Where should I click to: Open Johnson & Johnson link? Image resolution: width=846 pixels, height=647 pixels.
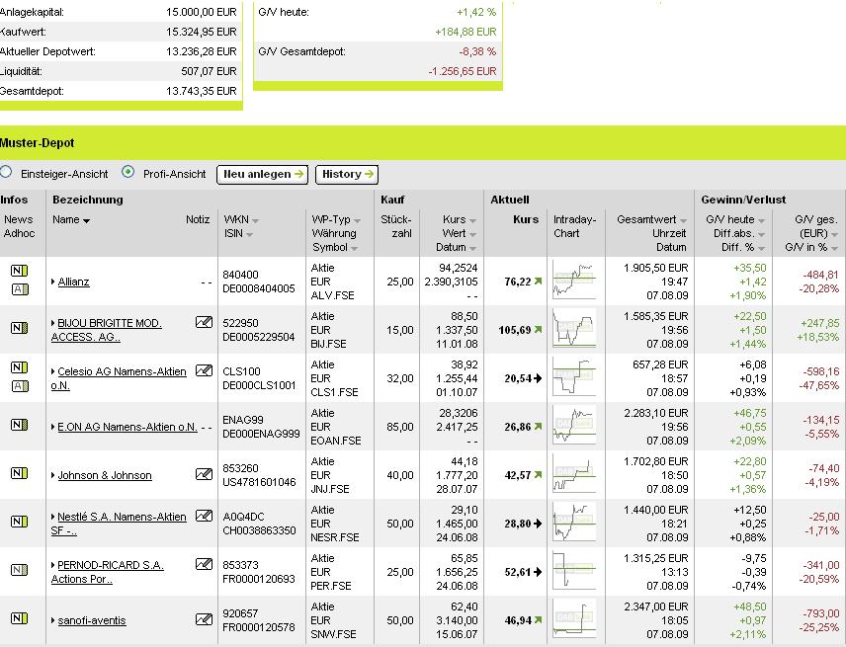[x=105, y=475]
